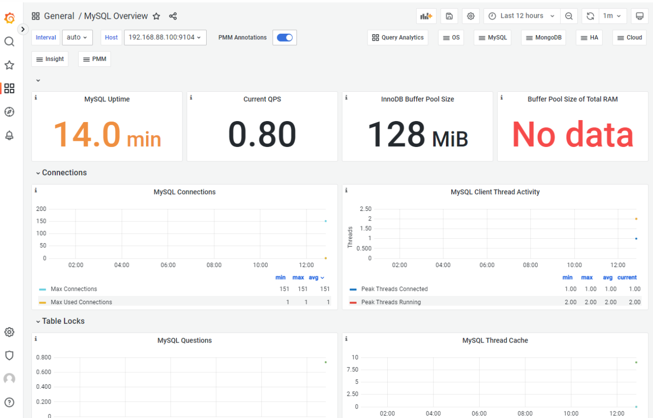Save the dashboard with the disk icon

[x=449, y=16]
